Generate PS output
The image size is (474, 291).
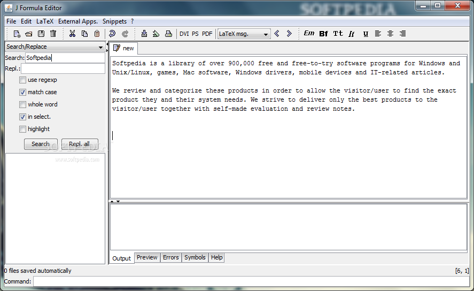tap(195, 34)
